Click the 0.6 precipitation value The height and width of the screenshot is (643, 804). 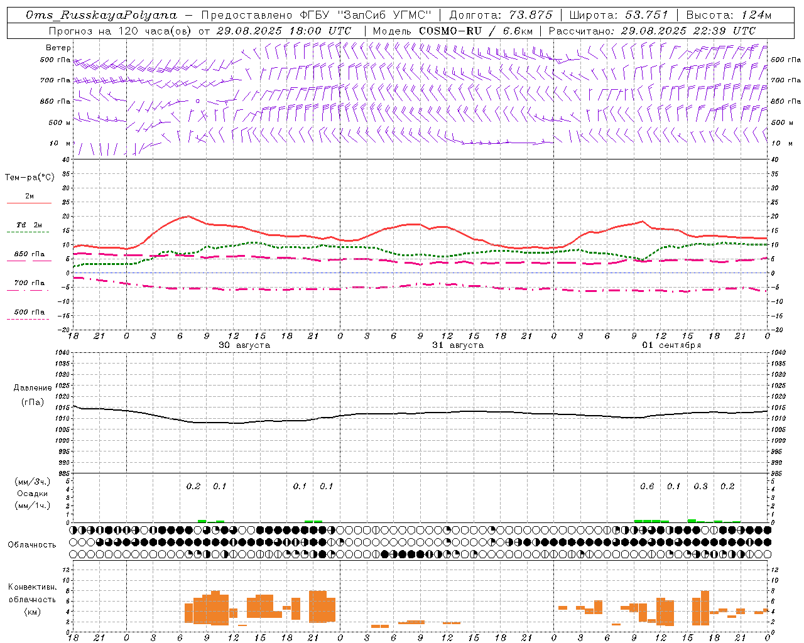pyautogui.click(x=647, y=486)
